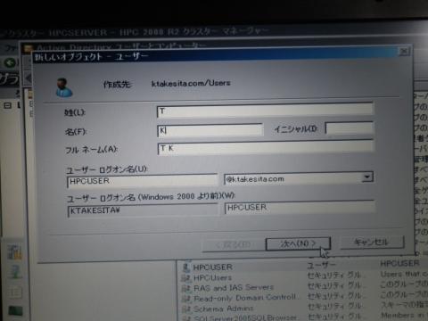Select the HPCUSER row in the background list
Screen dimensions: 428x321
(303, 266)
